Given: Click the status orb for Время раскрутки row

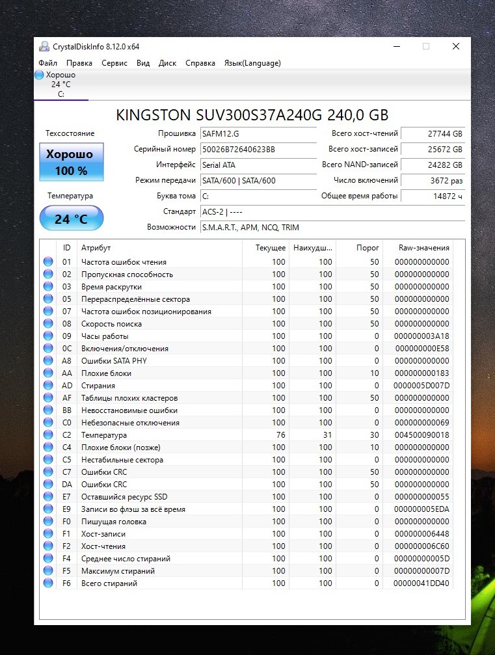Looking at the screenshot, I should tap(48, 286).
